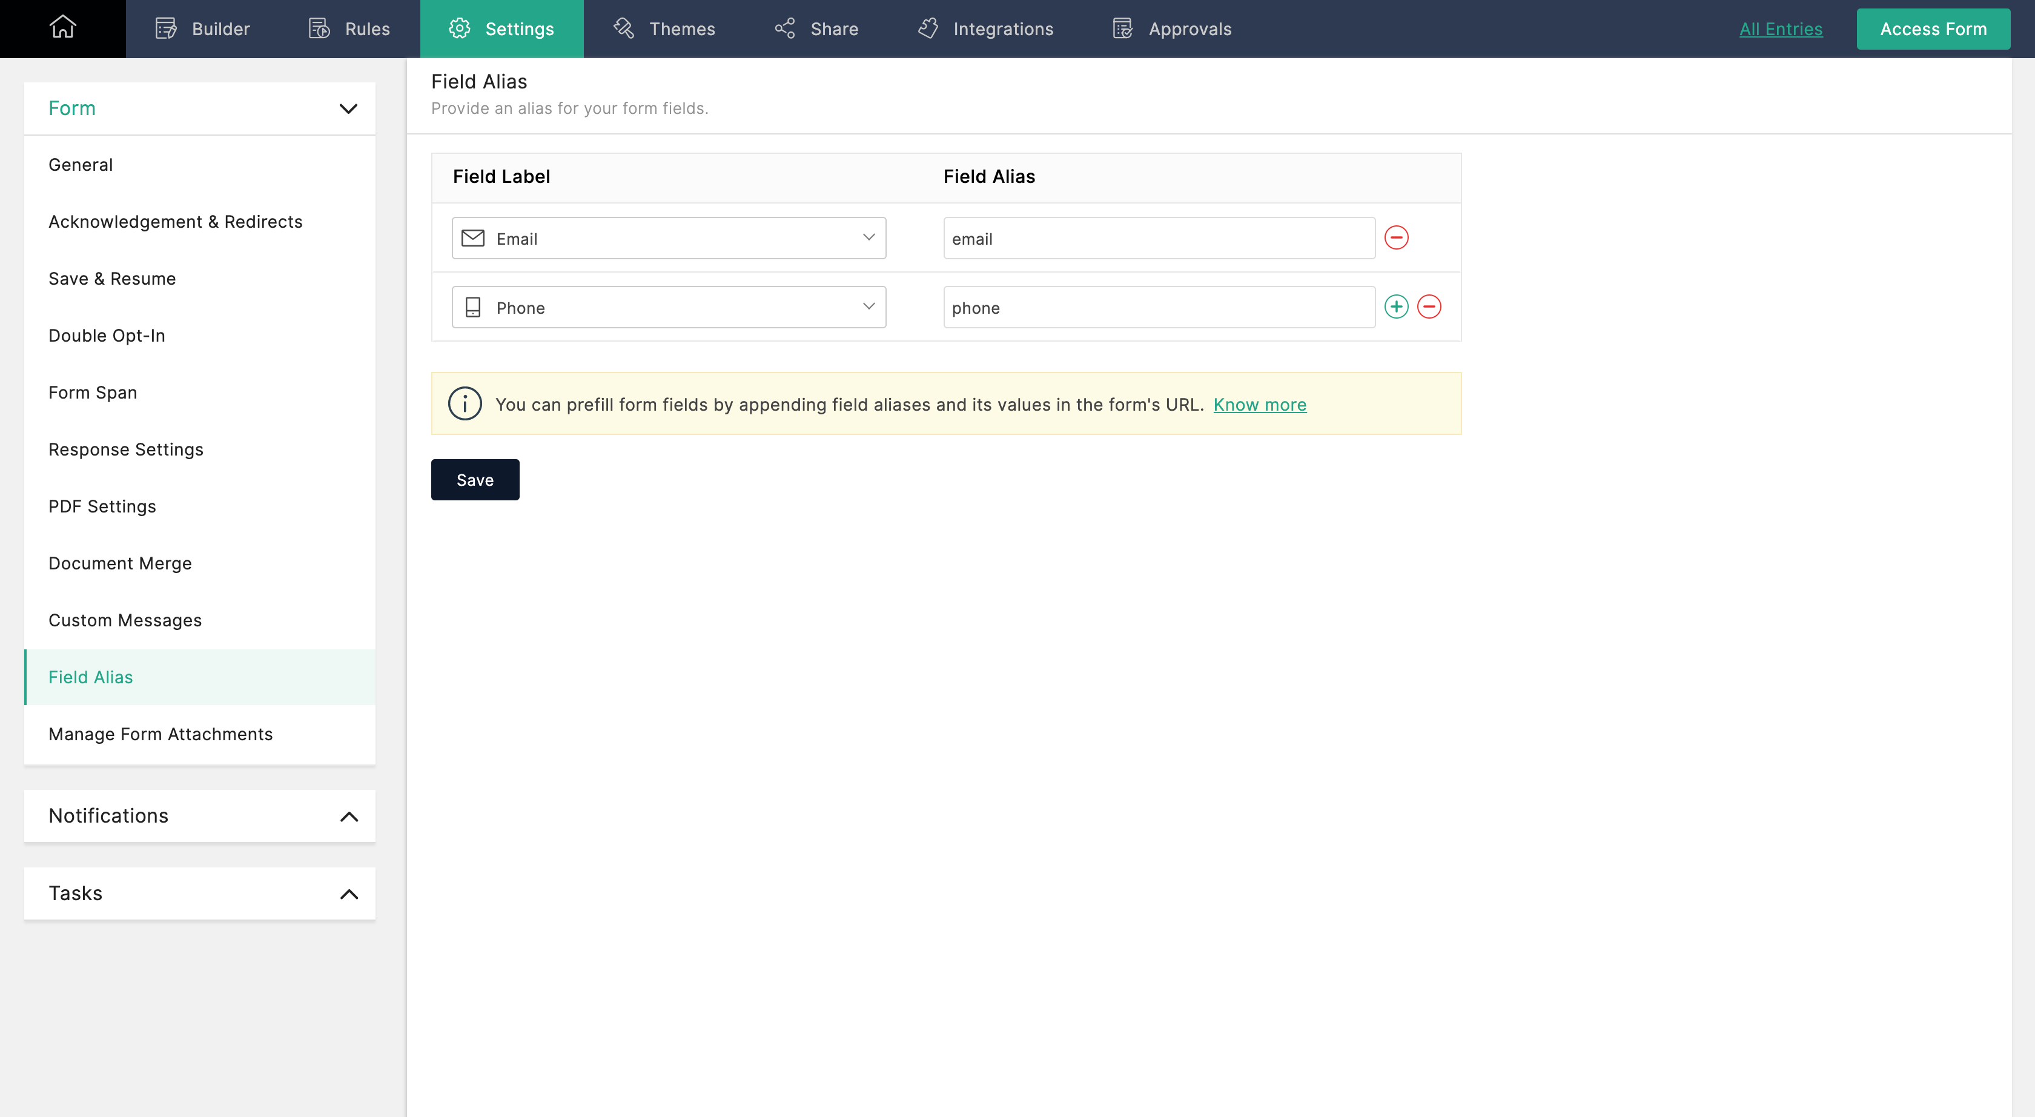Add a new alias row with plus

[1397, 307]
